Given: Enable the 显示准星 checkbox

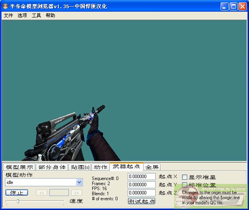Looking at the screenshot, I should coord(184,177).
